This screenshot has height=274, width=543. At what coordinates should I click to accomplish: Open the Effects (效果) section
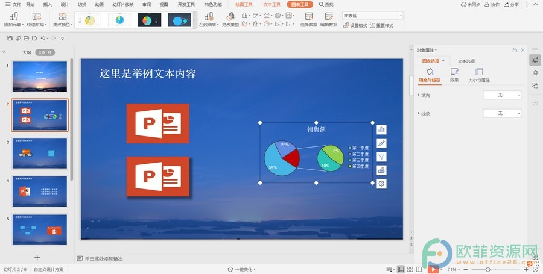point(454,75)
